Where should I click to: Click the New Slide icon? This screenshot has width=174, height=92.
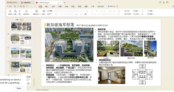tap(37, 11)
